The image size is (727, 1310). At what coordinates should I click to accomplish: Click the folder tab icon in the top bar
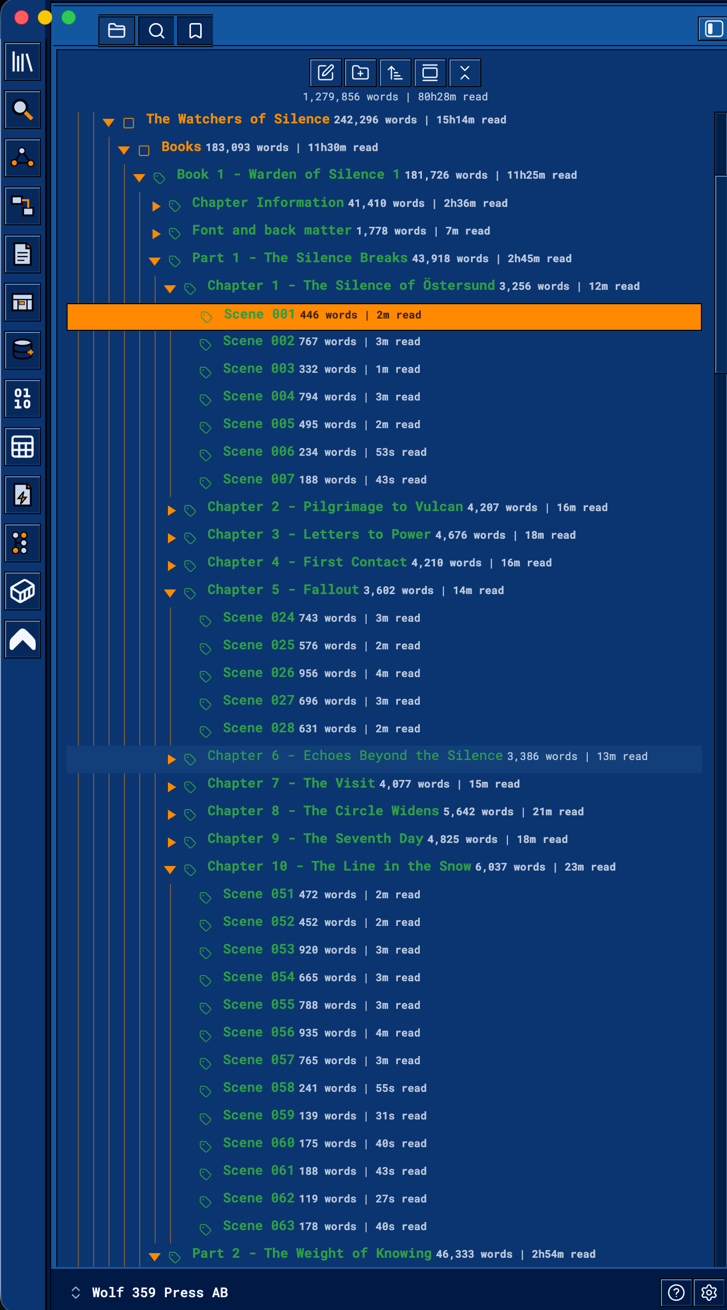117,31
